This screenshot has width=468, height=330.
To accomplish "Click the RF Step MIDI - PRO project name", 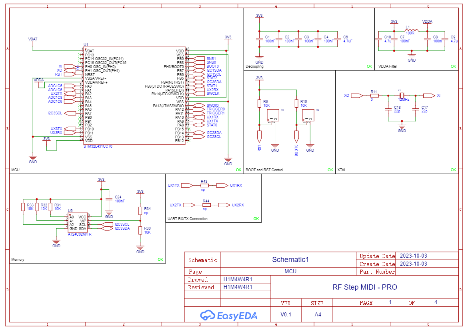I will [x=365, y=287].
